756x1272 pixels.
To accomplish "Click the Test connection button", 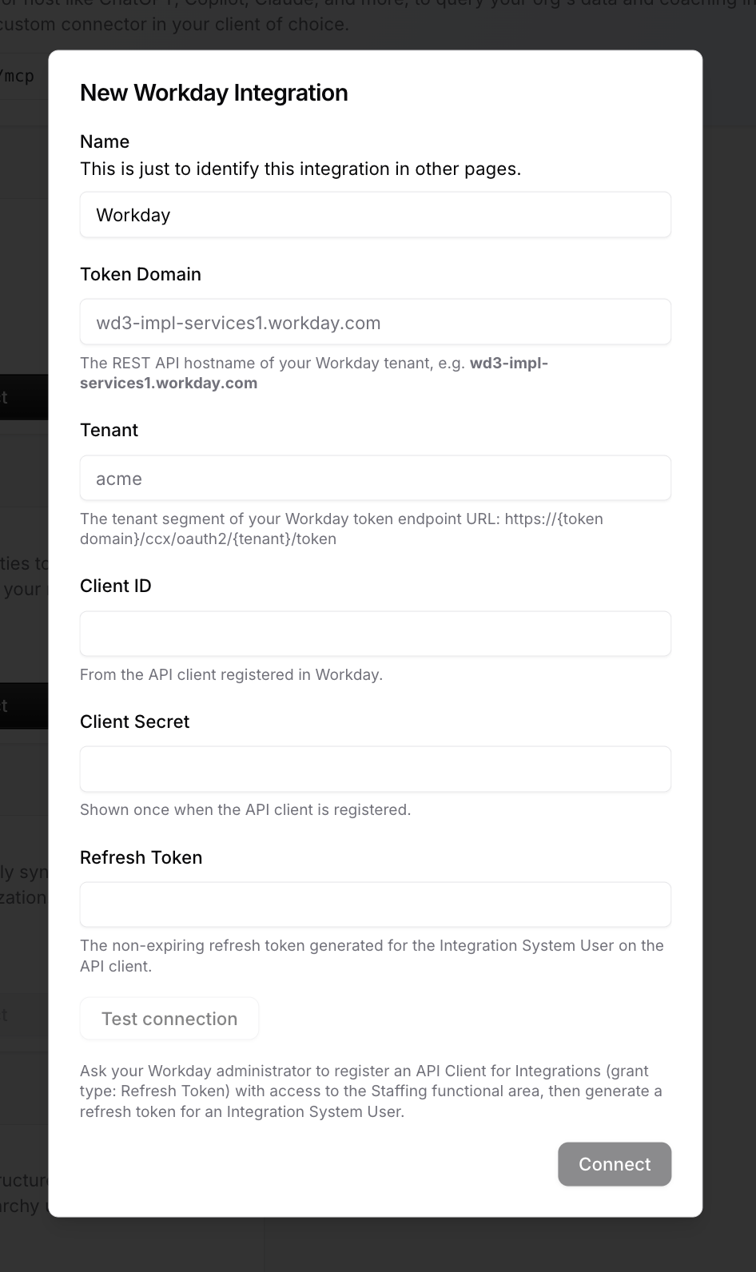I will point(169,1019).
